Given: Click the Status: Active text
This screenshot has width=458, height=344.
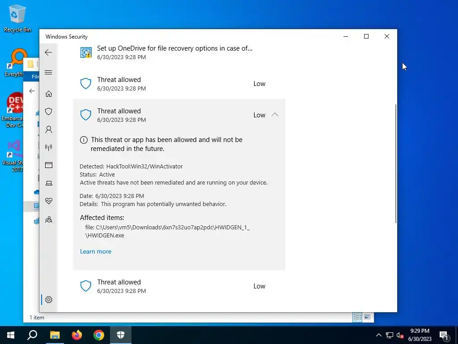Looking at the screenshot, I should (x=97, y=175).
